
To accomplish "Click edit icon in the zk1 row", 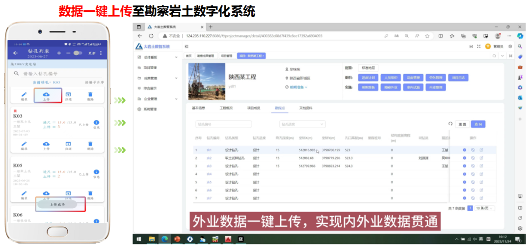I will click(481, 150).
